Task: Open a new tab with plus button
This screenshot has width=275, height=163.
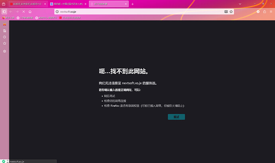Action: [x=133, y=4]
